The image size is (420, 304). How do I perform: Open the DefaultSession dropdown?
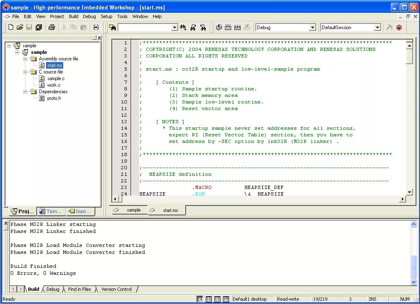click(377, 28)
